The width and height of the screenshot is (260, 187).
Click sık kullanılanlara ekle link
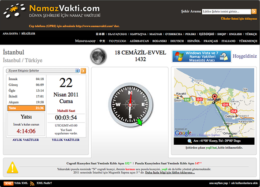(x=245, y=183)
